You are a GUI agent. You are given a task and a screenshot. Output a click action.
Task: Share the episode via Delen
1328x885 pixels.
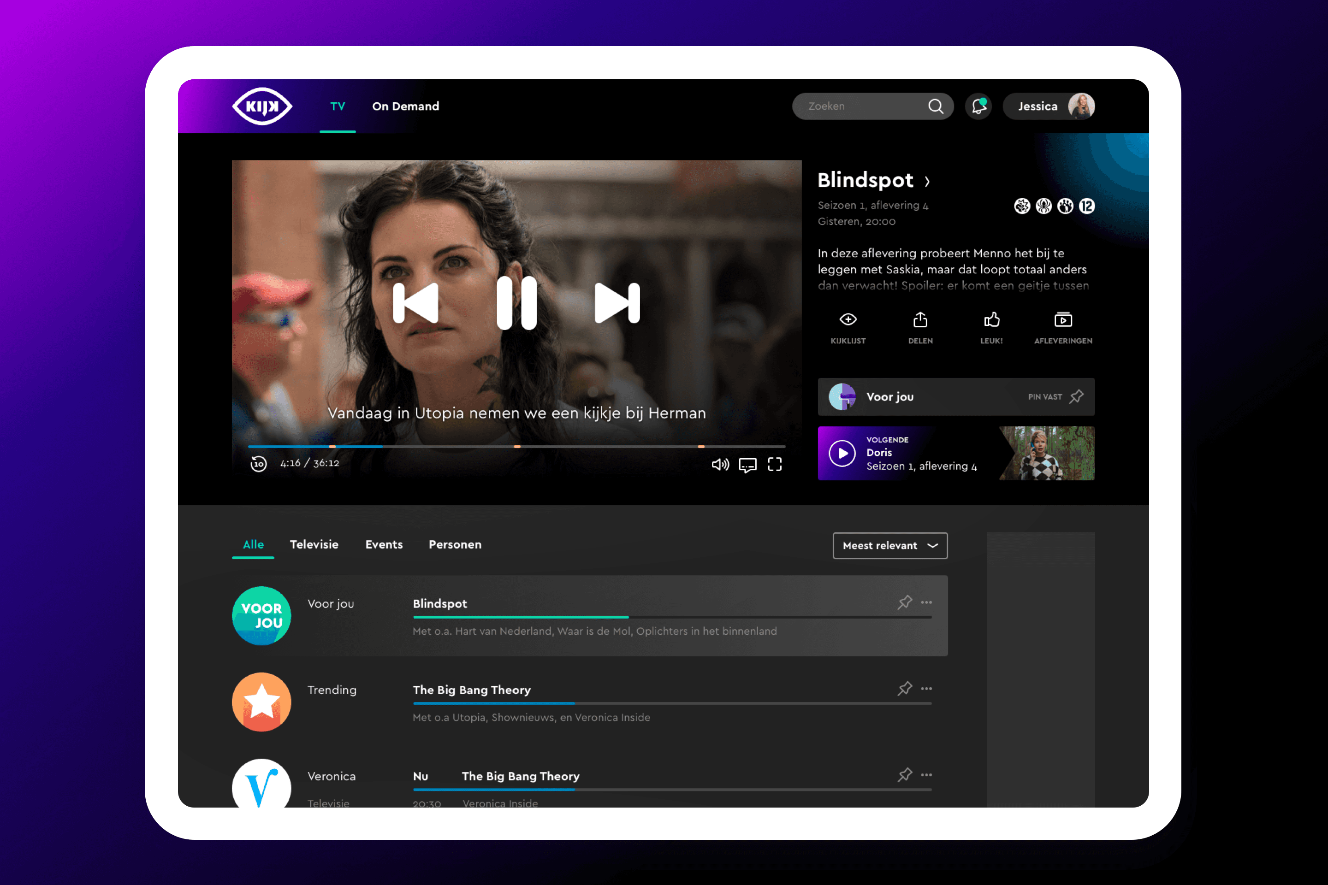coord(920,328)
